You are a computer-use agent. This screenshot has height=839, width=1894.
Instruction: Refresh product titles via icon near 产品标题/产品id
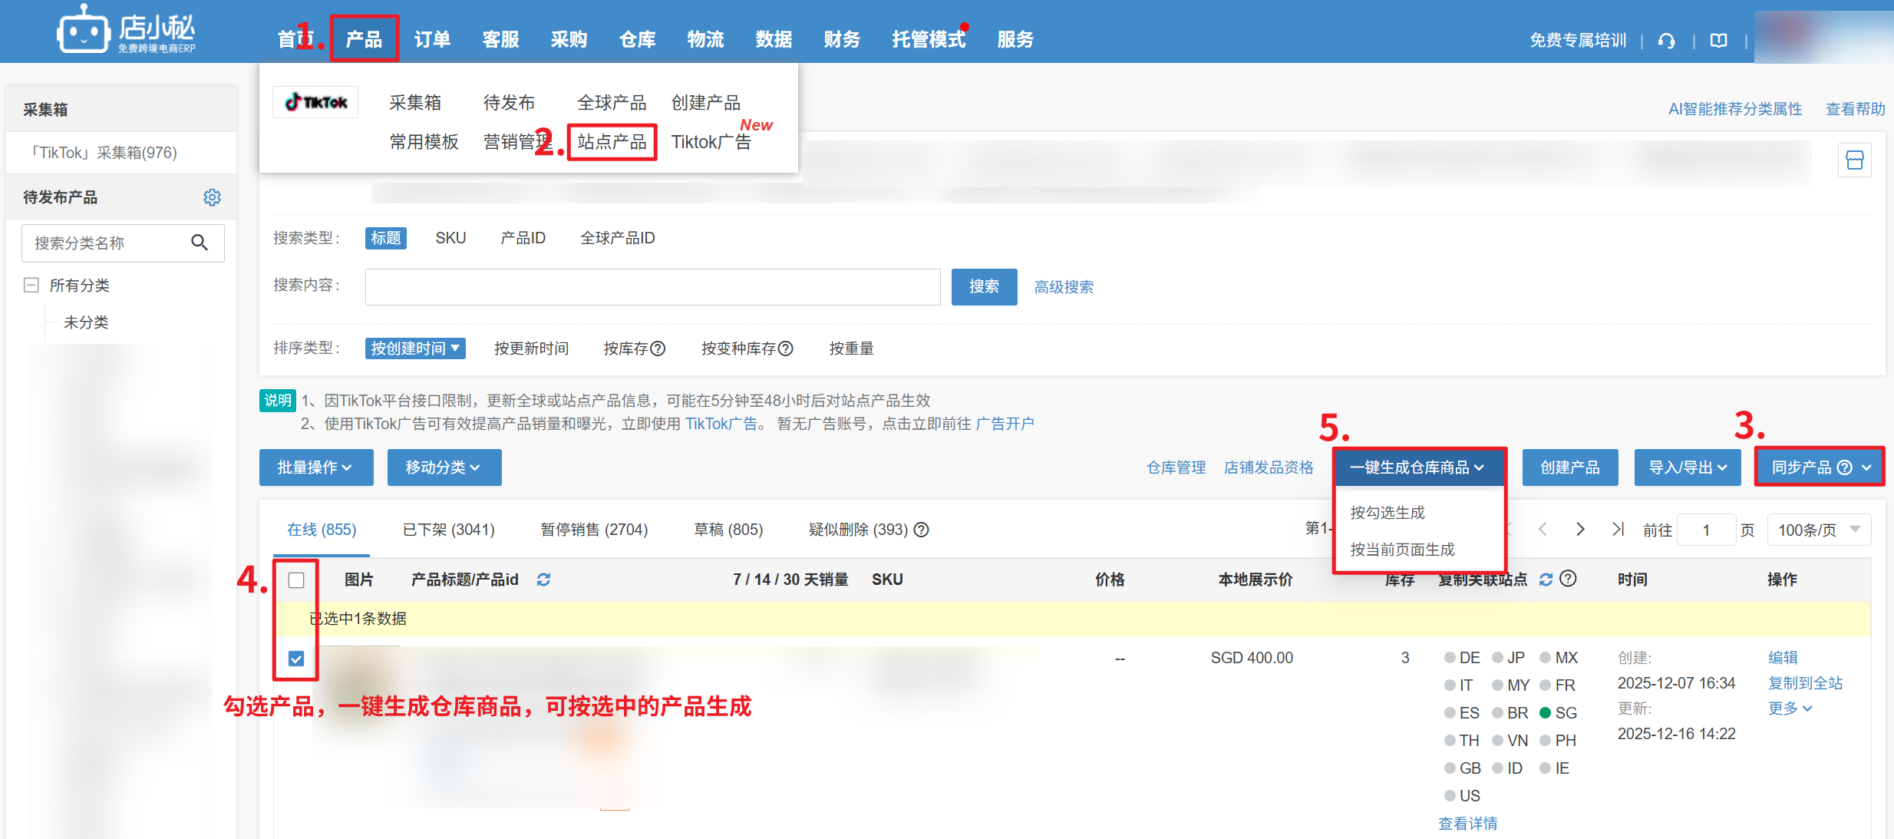pyautogui.click(x=543, y=580)
